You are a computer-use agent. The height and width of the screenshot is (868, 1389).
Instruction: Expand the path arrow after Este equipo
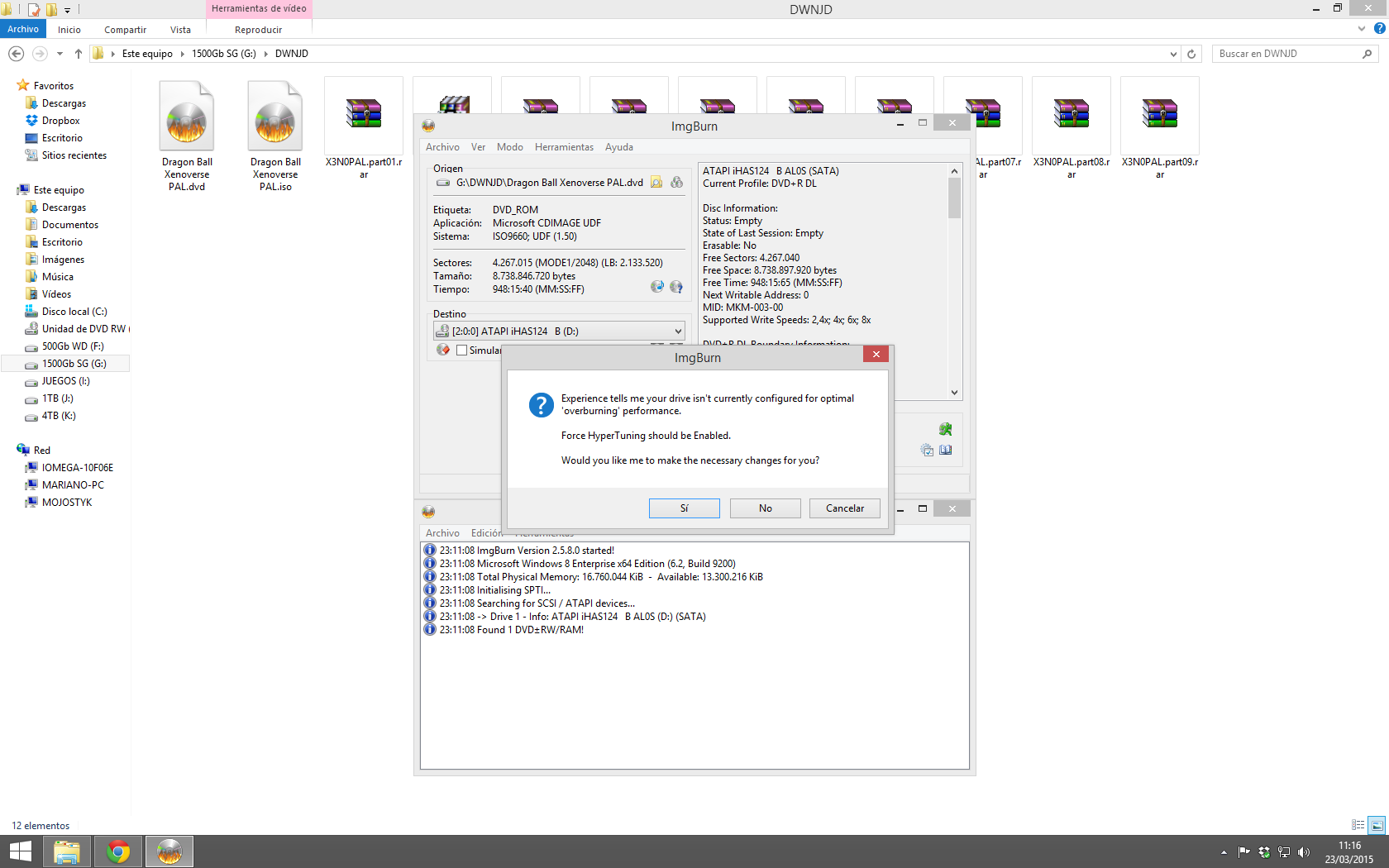(182, 54)
